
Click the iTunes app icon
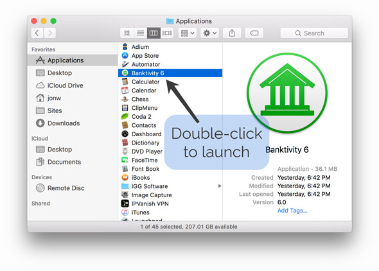125,213
